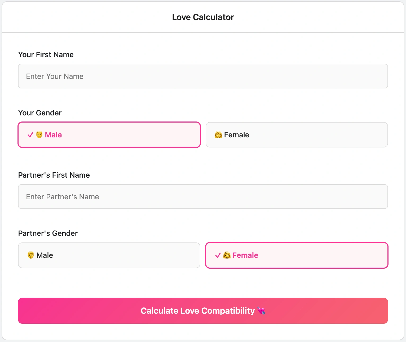The width and height of the screenshot is (406, 342).
Task: Click the cupid heart emoji on the Calculate button
Action: [262, 311]
